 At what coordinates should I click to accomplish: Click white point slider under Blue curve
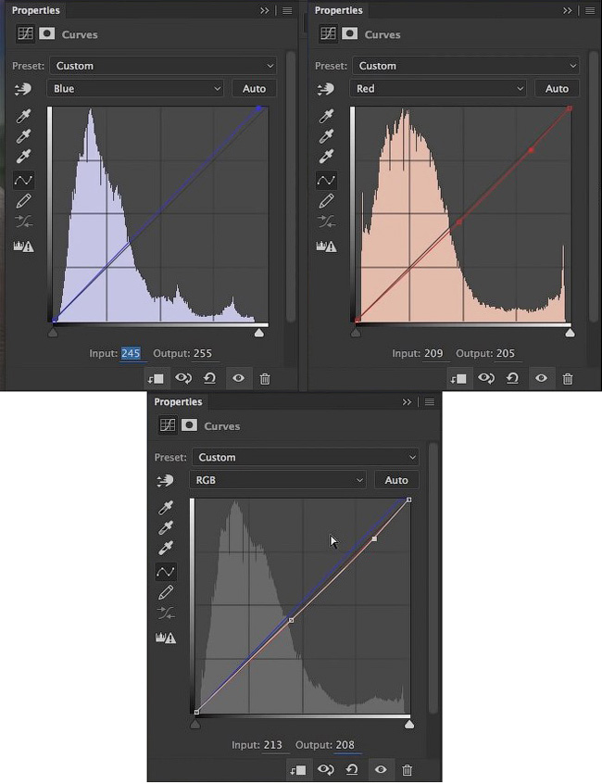pyautogui.click(x=258, y=333)
